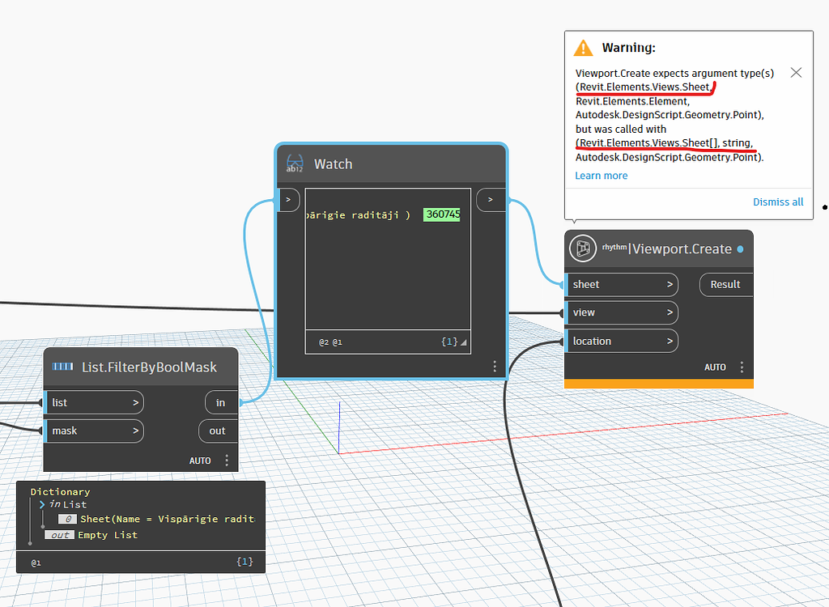Click the barcode icon on List.FilterByBoolMask header
The image size is (829, 607).
62,366
